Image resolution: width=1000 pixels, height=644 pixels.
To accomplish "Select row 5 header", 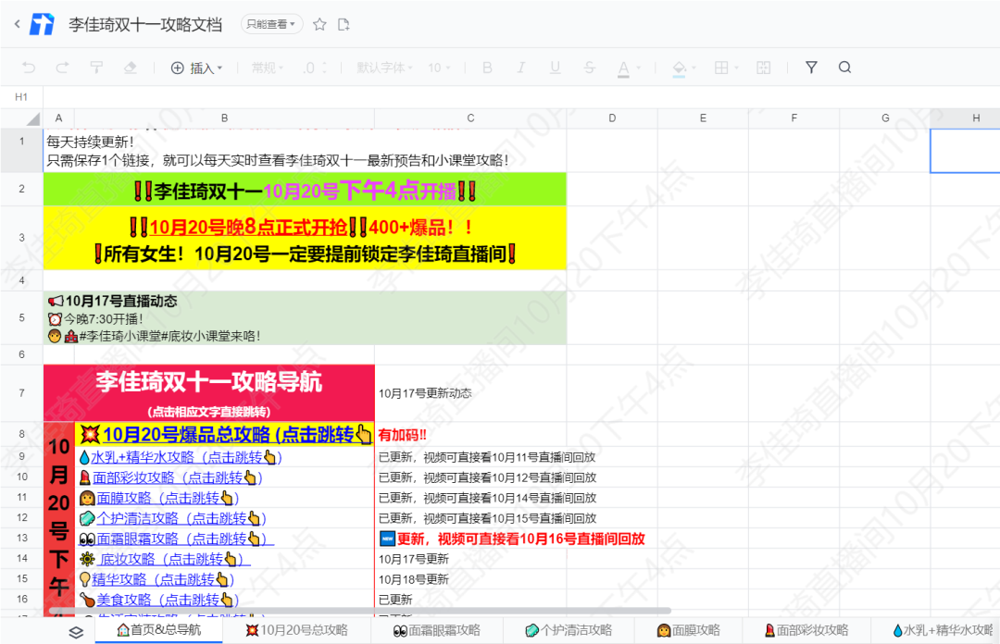I will (21, 317).
